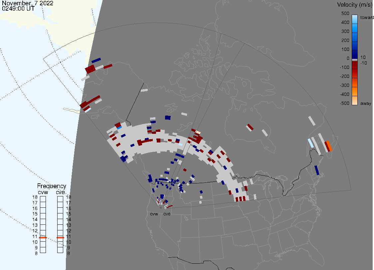Select the peach bottom segment of velocity color bar
This screenshot has width=374, height=270.
355,101
